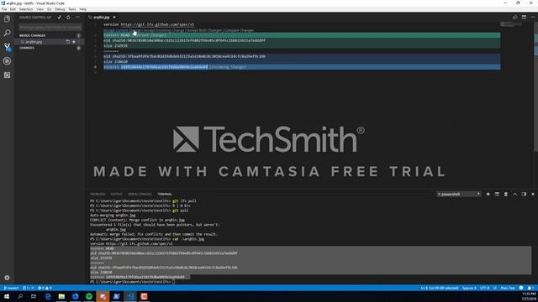This screenshot has height=302, width=538.
Task: Open Windows taskbar search
Action: tap(20, 296)
